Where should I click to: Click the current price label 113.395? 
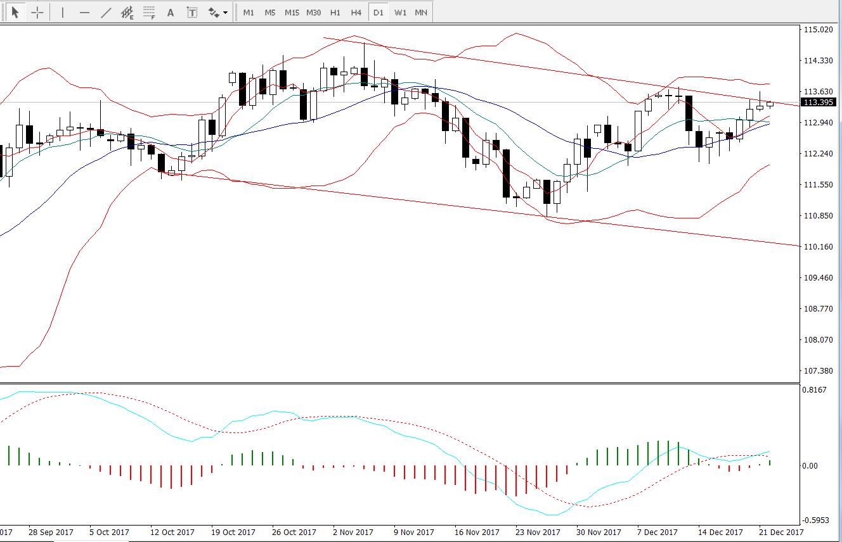pos(819,102)
